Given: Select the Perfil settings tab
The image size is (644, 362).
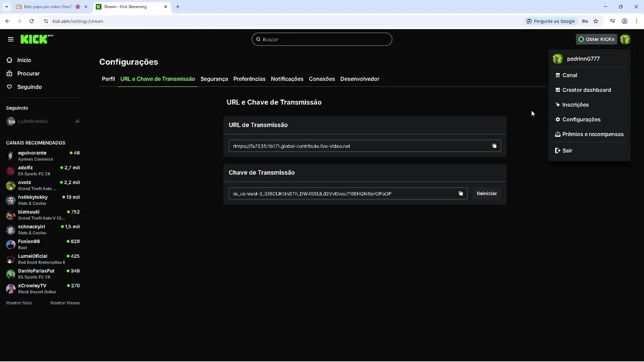Looking at the screenshot, I should click(x=108, y=79).
